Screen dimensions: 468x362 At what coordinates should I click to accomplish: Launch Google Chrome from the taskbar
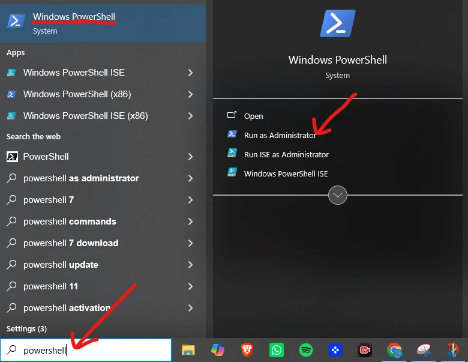point(394,350)
